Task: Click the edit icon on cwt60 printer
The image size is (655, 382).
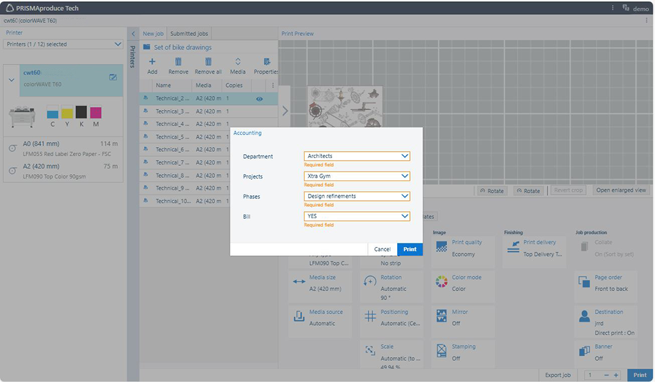Action: click(x=113, y=77)
